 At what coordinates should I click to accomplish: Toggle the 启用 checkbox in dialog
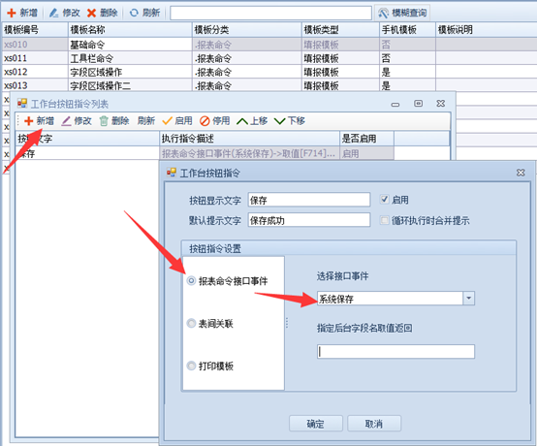385,199
